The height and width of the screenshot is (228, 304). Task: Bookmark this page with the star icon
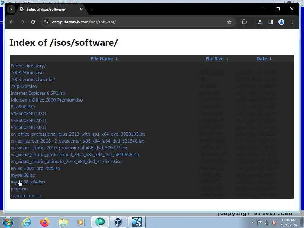tap(229, 22)
